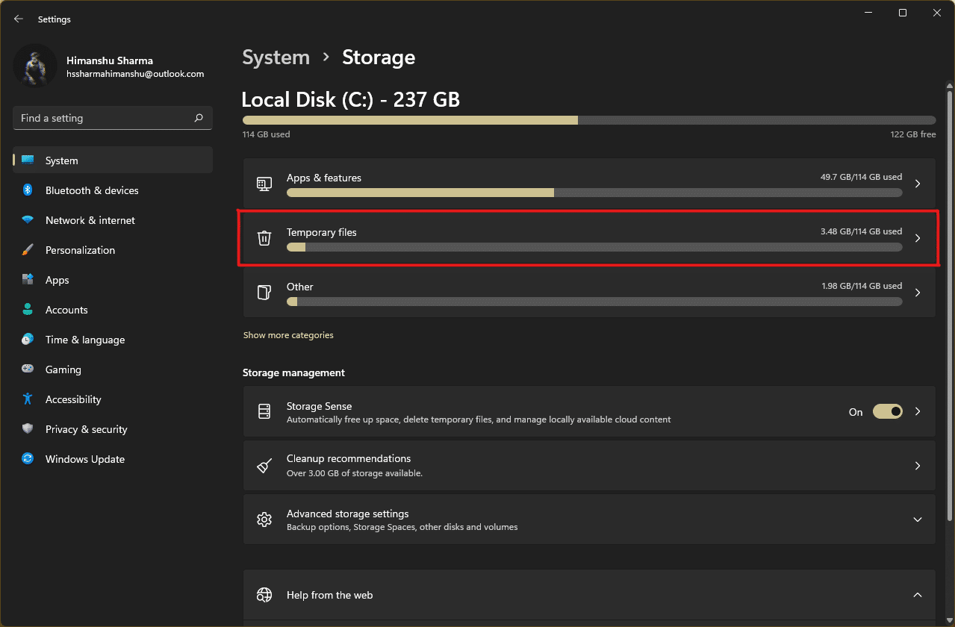Click the Accounts person icon

click(x=28, y=310)
